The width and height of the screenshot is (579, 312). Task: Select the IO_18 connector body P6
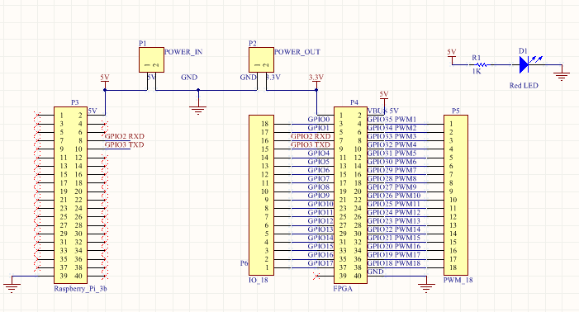pyautogui.click(x=261, y=195)
